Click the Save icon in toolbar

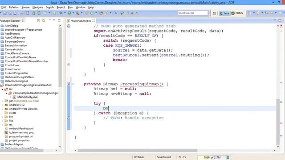click(5, 13)
